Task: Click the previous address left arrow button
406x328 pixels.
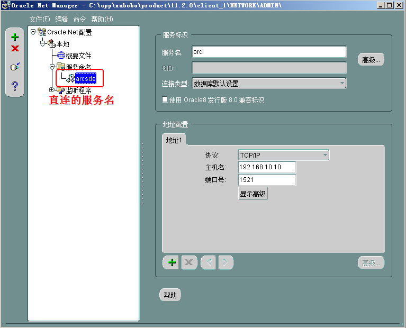Action: point(209,262)
